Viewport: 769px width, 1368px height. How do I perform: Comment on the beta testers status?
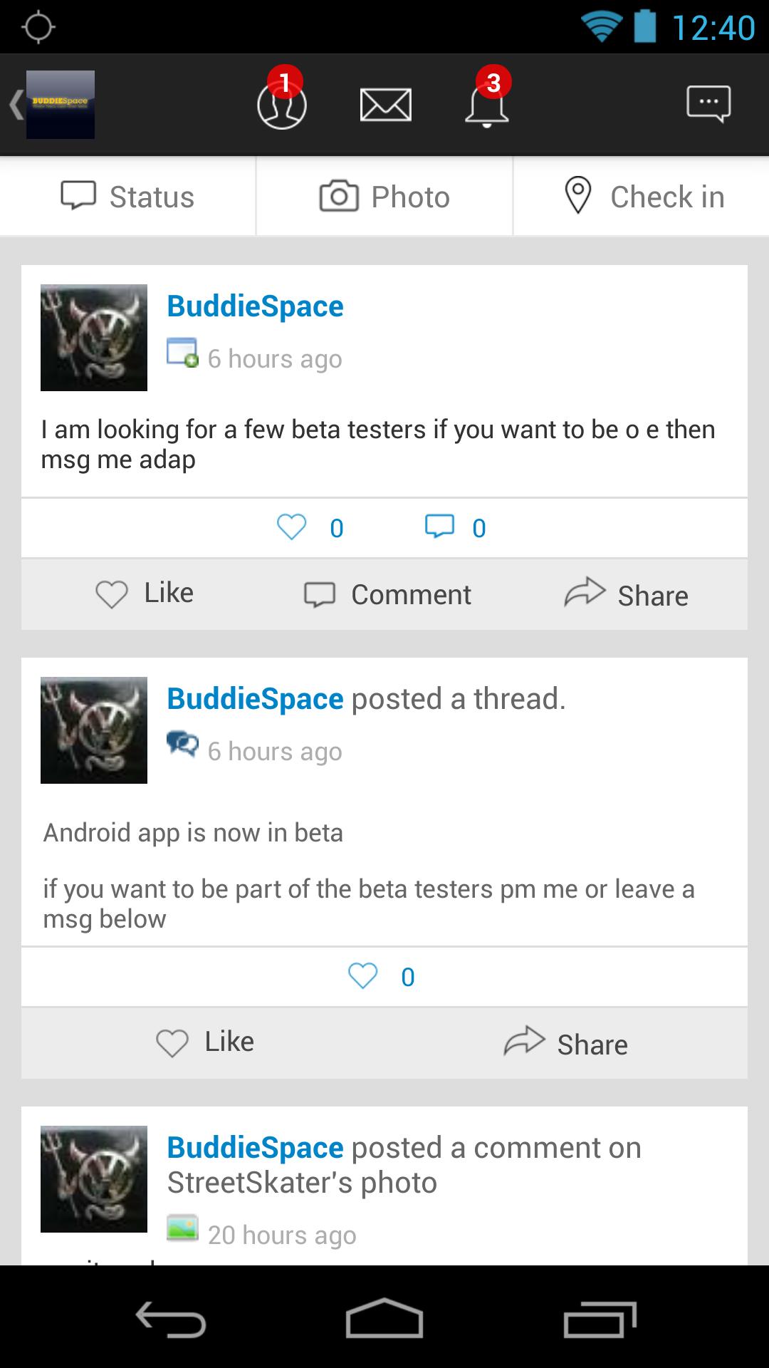click(387, 594)
